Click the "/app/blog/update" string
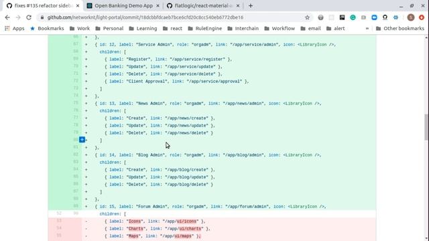 (186, 177)
